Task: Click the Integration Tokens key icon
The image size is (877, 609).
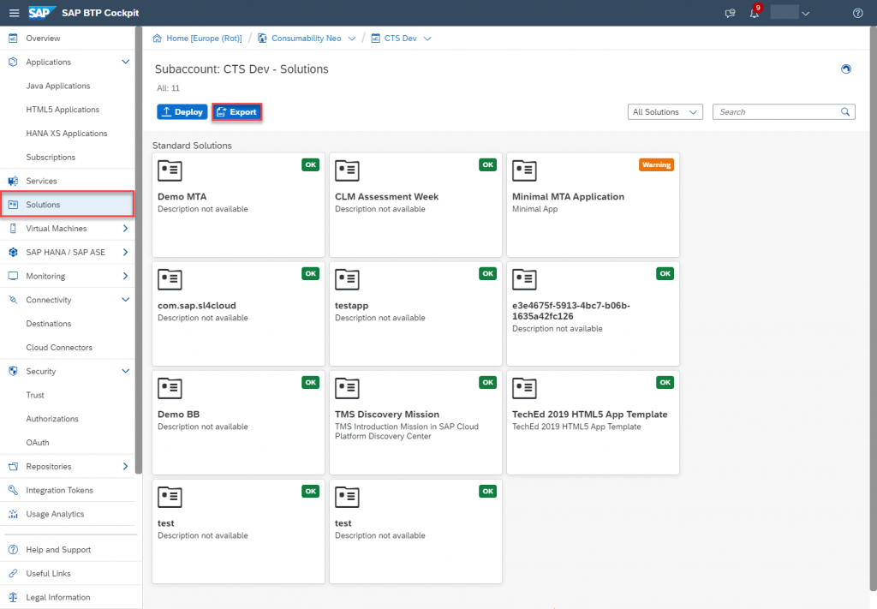Action: [x=13, y=491]
